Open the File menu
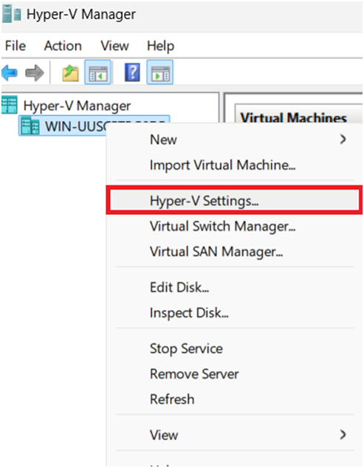The height and width of the screenshot is (468, 364). [x=16, y=46]
